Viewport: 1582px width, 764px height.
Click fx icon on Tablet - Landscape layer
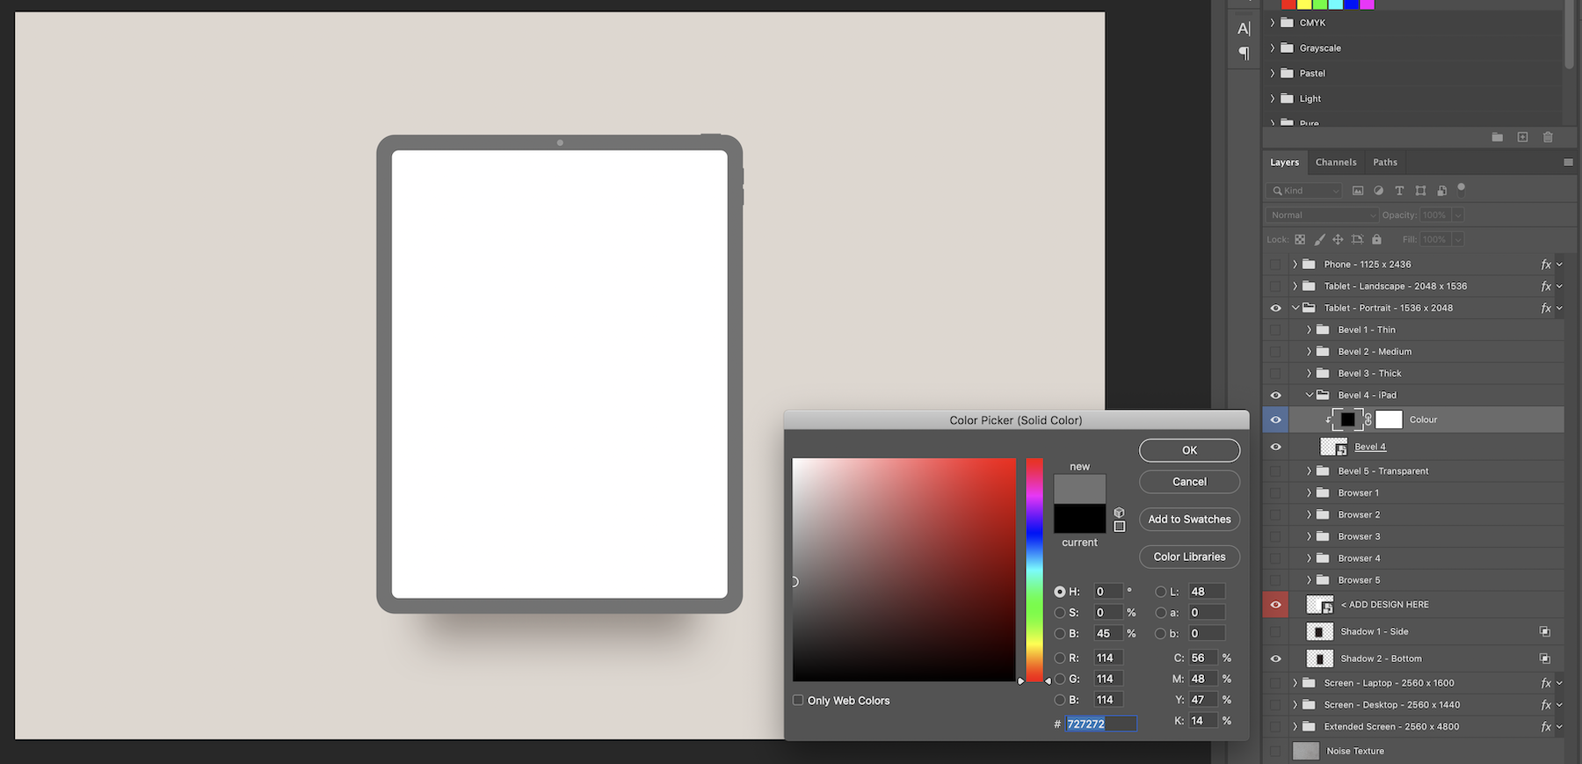pos(1546,287)
